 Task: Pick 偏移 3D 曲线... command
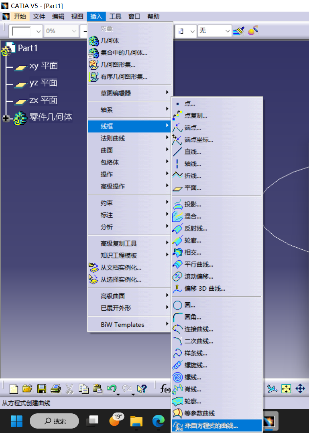[x=217, y=289]
